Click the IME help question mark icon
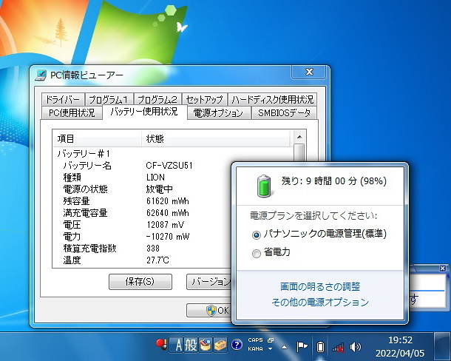 click(237, 345)
